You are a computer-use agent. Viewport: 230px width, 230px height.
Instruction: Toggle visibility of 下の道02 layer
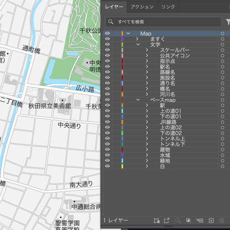coord(107,133)
